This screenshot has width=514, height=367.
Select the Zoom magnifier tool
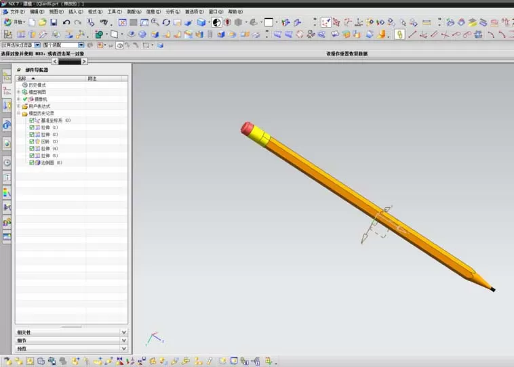point(155,22)
